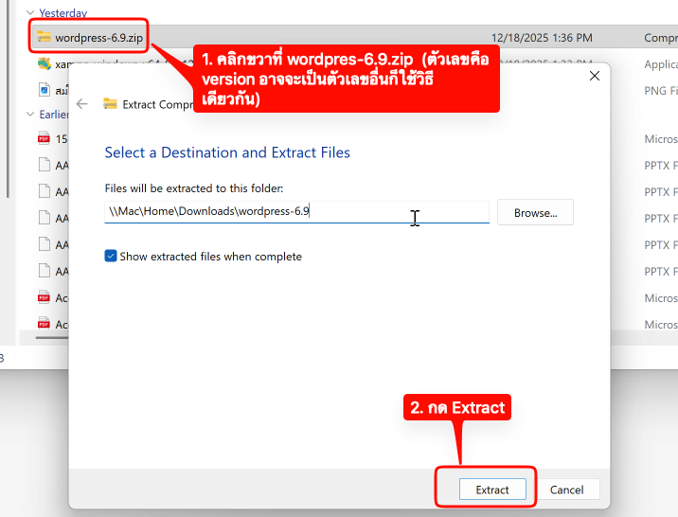Select the first blank PPTX file icon
The width and height of the screenshot is (678, 517).
[x=44, y=165]
